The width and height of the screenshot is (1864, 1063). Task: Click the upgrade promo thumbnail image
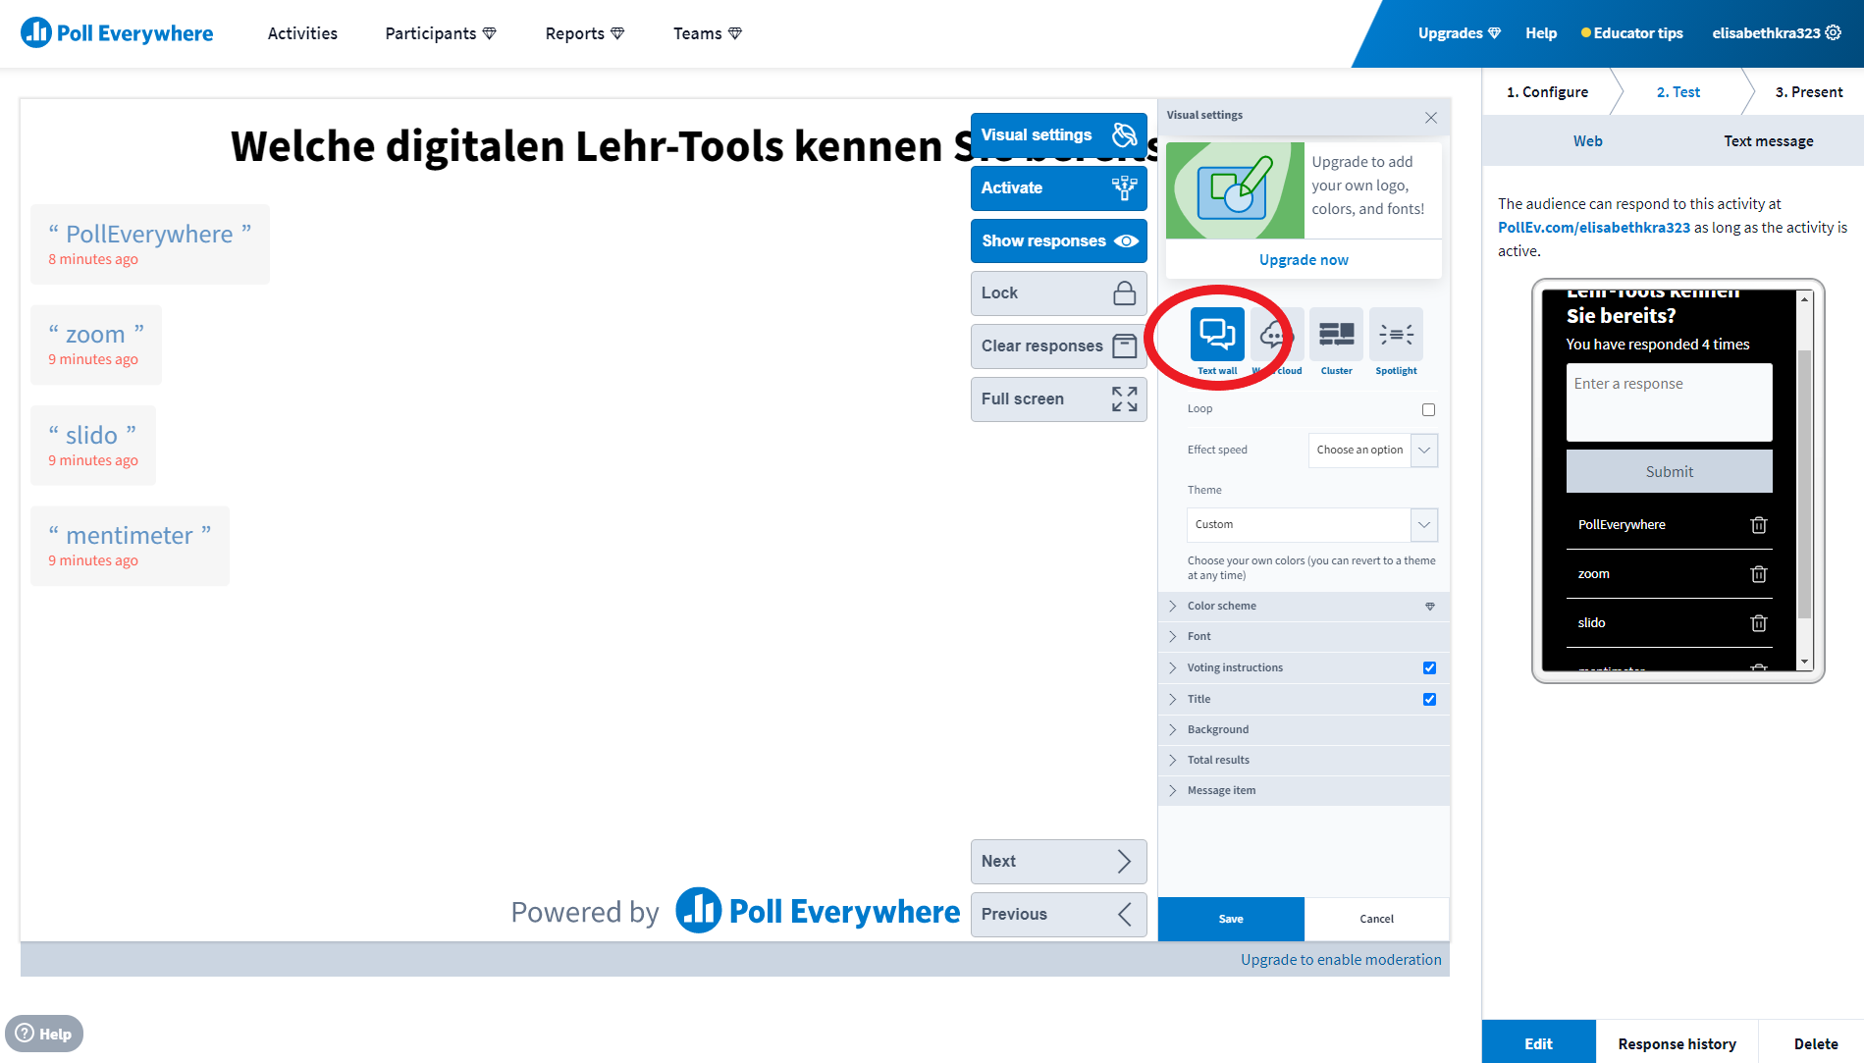pyautogui.click(x=1235, y=190)
